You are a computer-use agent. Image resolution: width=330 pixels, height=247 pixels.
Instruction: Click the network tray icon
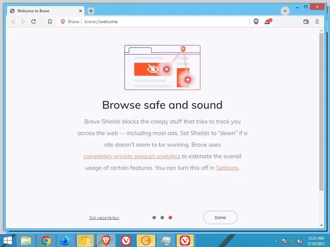[292, 241]
